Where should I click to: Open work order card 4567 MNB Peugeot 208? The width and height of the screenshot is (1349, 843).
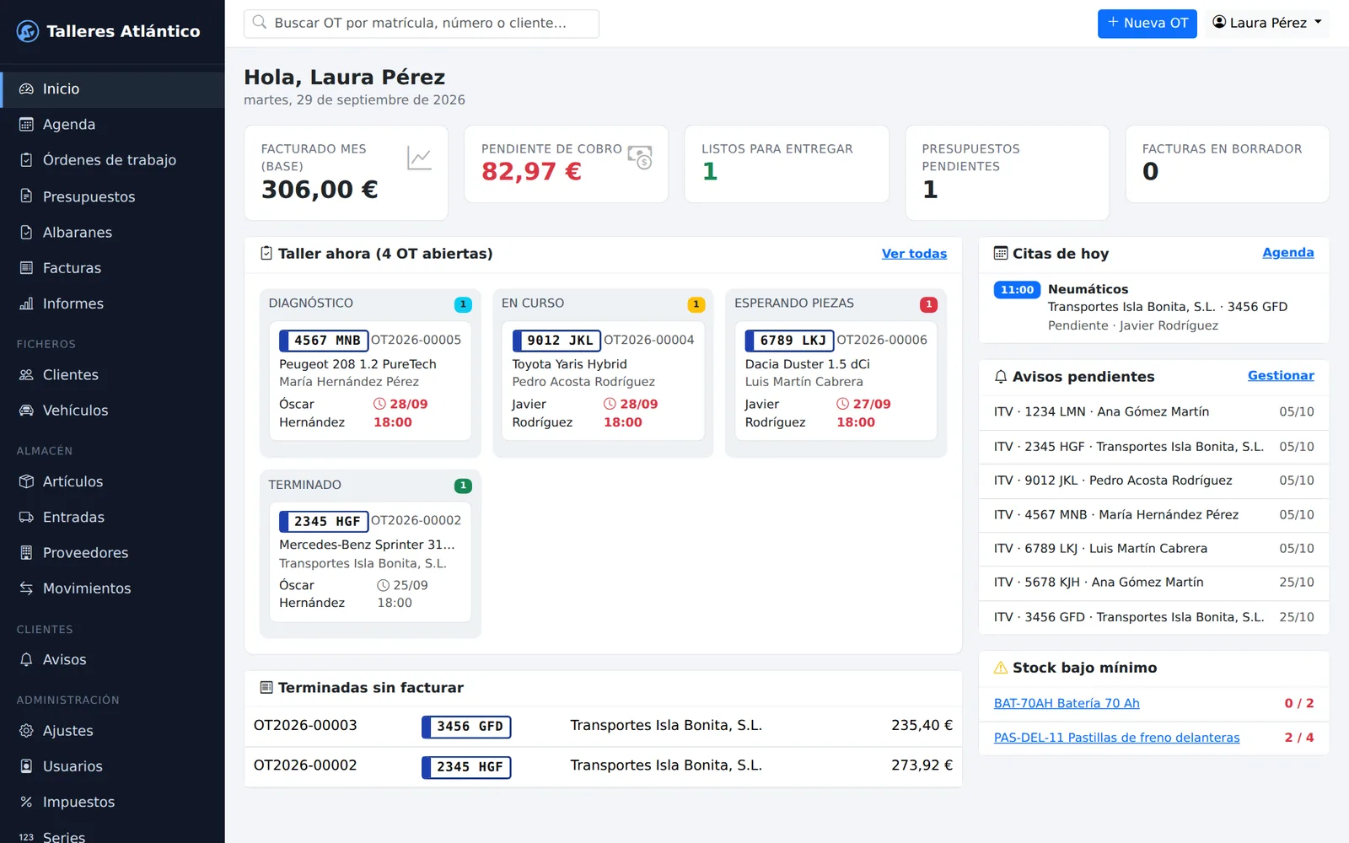tap(370, 380)
